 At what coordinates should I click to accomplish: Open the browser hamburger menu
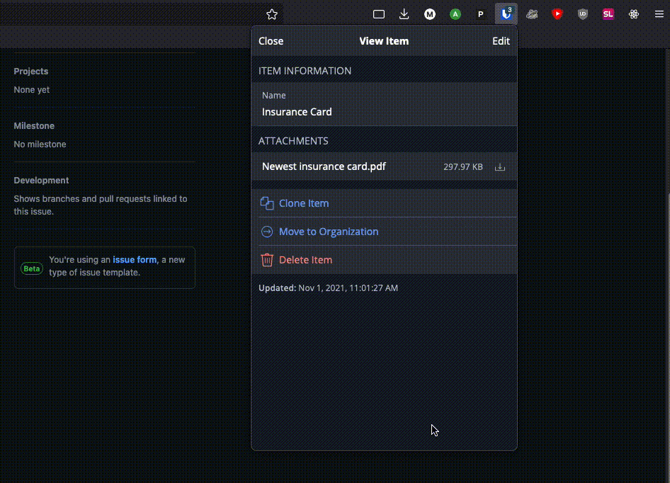pos(659,13)
